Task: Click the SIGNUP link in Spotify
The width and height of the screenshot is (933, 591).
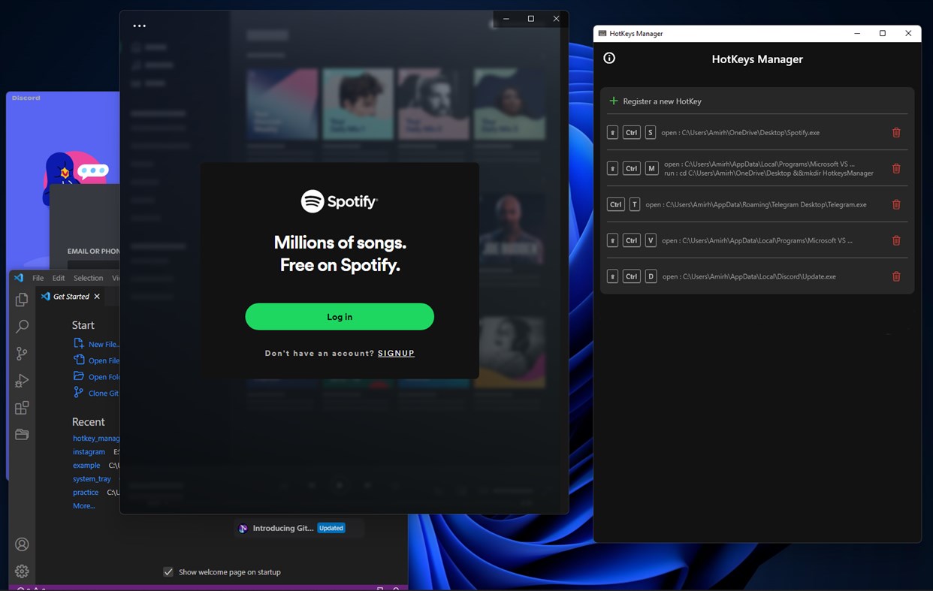Action: (x=396, y=353)
